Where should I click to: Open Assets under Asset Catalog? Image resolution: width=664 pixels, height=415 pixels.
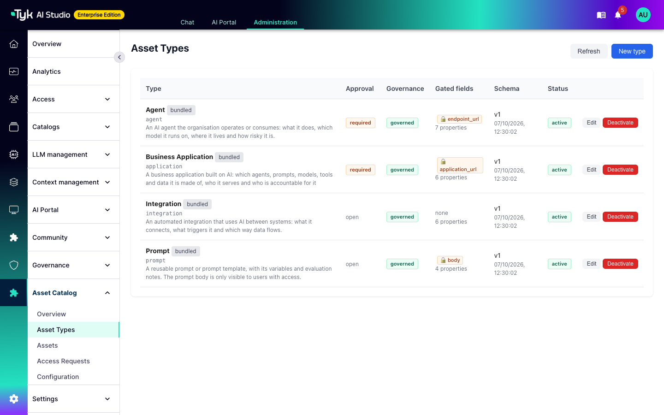(74, 345)
